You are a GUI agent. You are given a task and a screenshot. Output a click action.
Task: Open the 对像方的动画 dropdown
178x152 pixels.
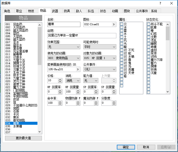tap(100, 58)
